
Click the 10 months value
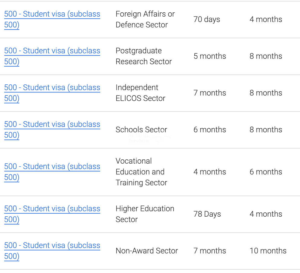(268, 251)
